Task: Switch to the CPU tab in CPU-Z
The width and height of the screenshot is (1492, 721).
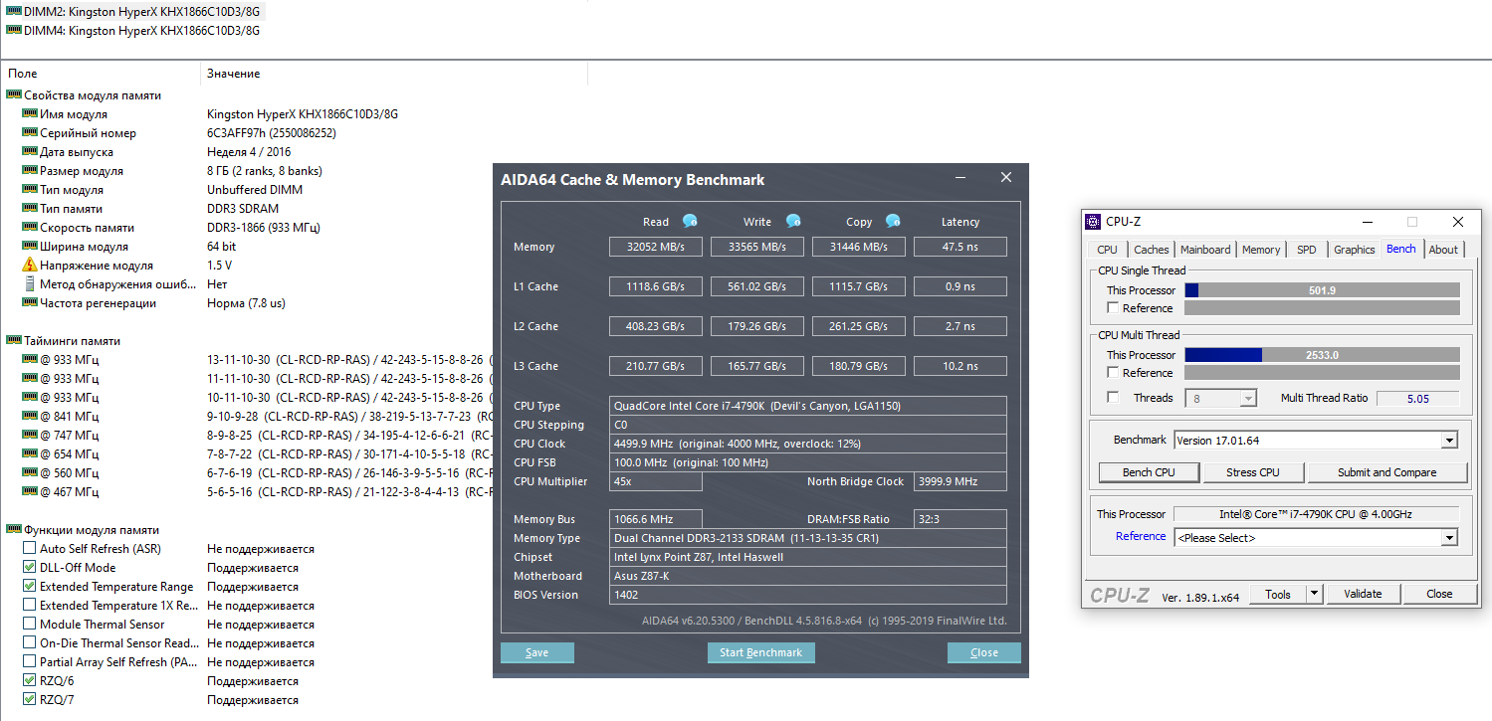Action: tap(1107, 250)
